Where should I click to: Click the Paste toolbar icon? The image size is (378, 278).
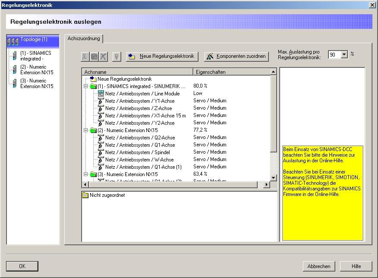[94, 57]
